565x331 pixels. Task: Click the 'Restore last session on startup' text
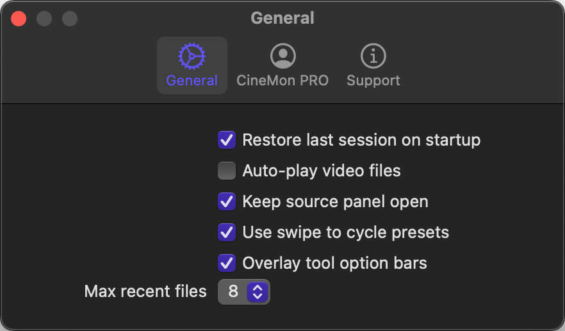(x=361, y=140)
